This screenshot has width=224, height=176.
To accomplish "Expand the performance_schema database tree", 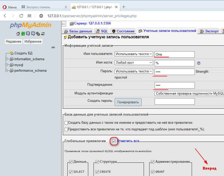I will coord(6,70).
